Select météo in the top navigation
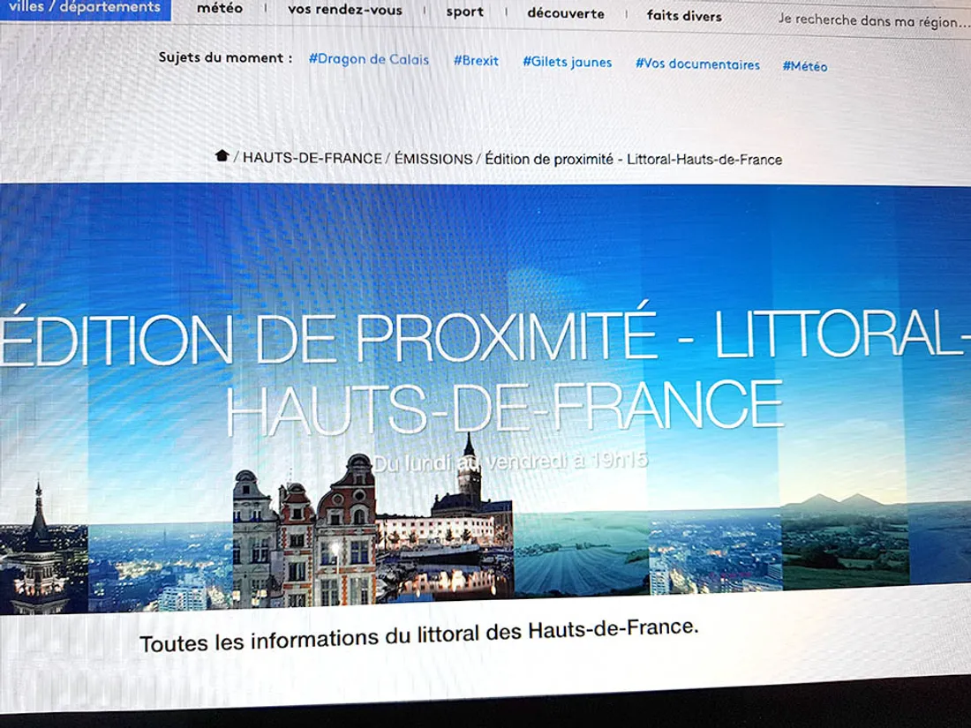 pyautogui.click(x=220, y=9)
